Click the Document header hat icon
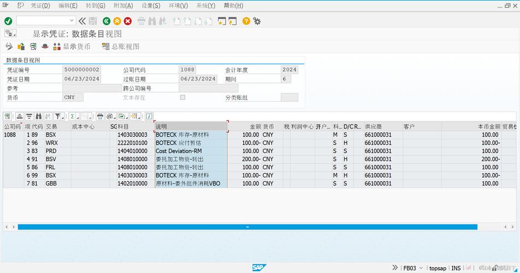The image size is (520, 273). (45, 46)
